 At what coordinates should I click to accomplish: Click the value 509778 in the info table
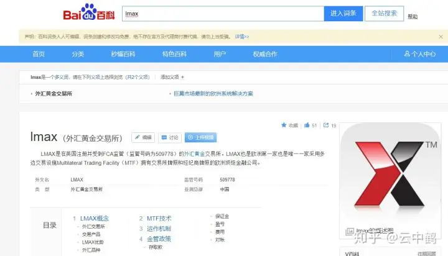(228, 180)
